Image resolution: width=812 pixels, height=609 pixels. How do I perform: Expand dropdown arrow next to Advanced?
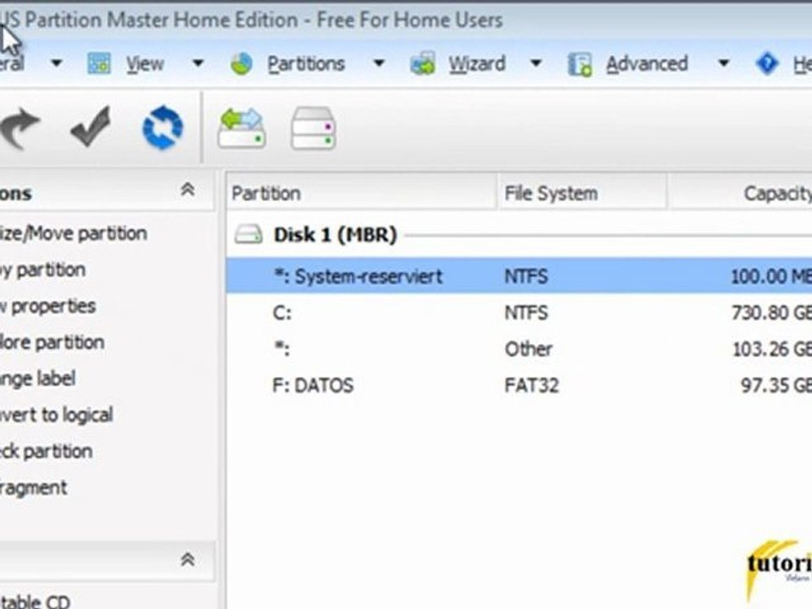pyautogui.click(x=723, y=63)
